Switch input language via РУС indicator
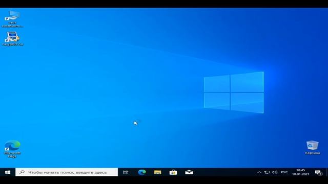This screenshot has width=328, height=184. (284, 172)
